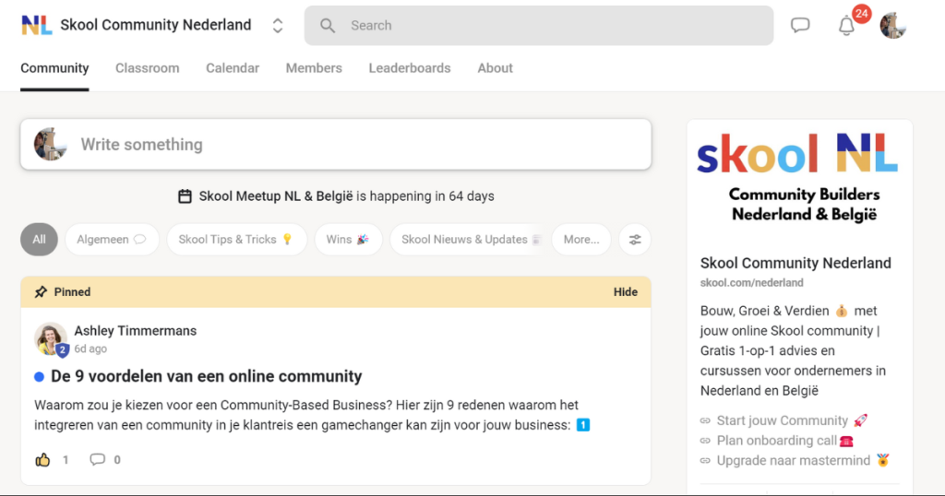
Task: Open comments on the pinned post
Action: pos(97,460)
